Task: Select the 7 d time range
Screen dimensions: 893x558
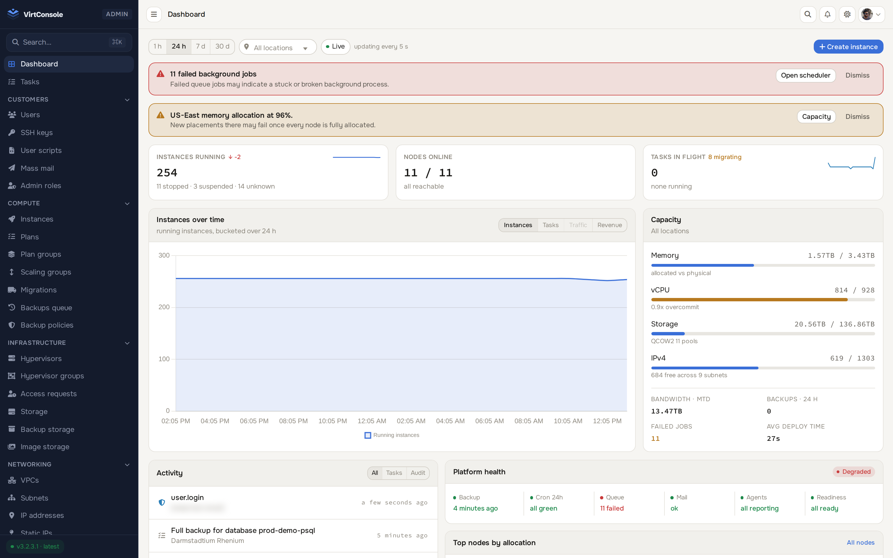Action: pyautogui.click(x=200, y=47)
